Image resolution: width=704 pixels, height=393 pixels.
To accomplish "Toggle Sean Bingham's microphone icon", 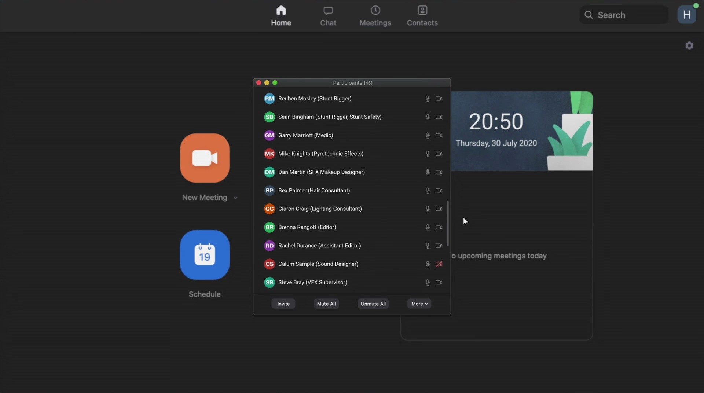I will 428,117.
